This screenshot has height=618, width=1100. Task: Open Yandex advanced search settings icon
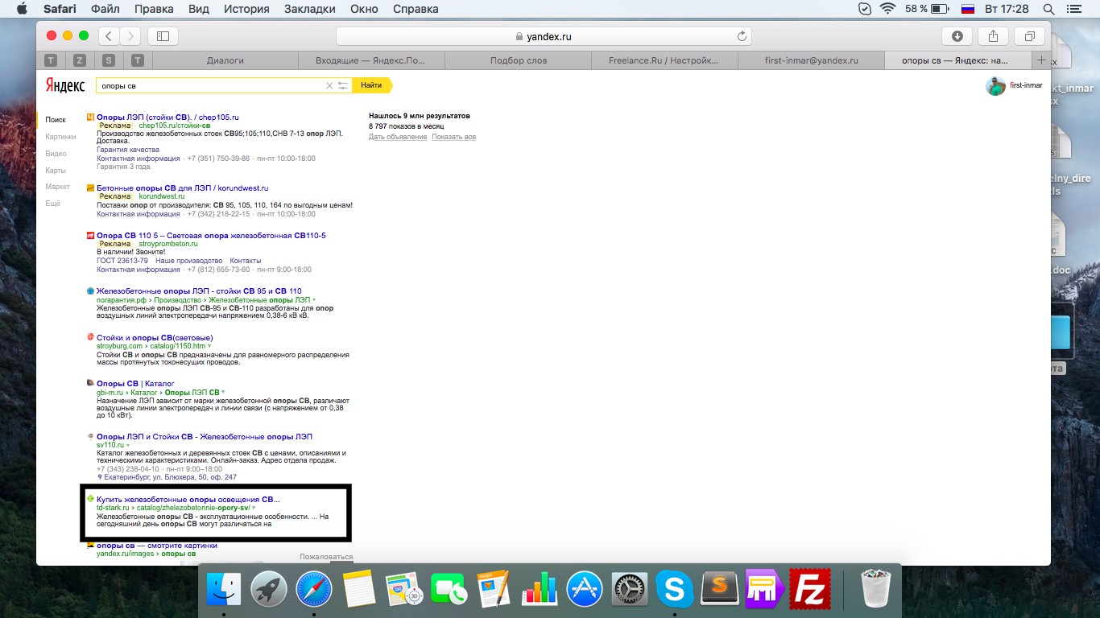click(x=343, y=85)
